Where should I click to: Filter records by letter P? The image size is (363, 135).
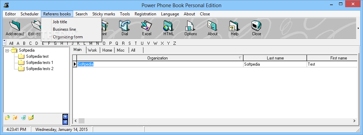tap(111, 43)
